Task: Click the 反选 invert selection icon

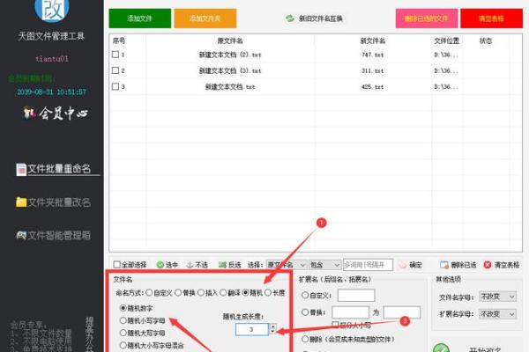Action: (x=222, y=265)
